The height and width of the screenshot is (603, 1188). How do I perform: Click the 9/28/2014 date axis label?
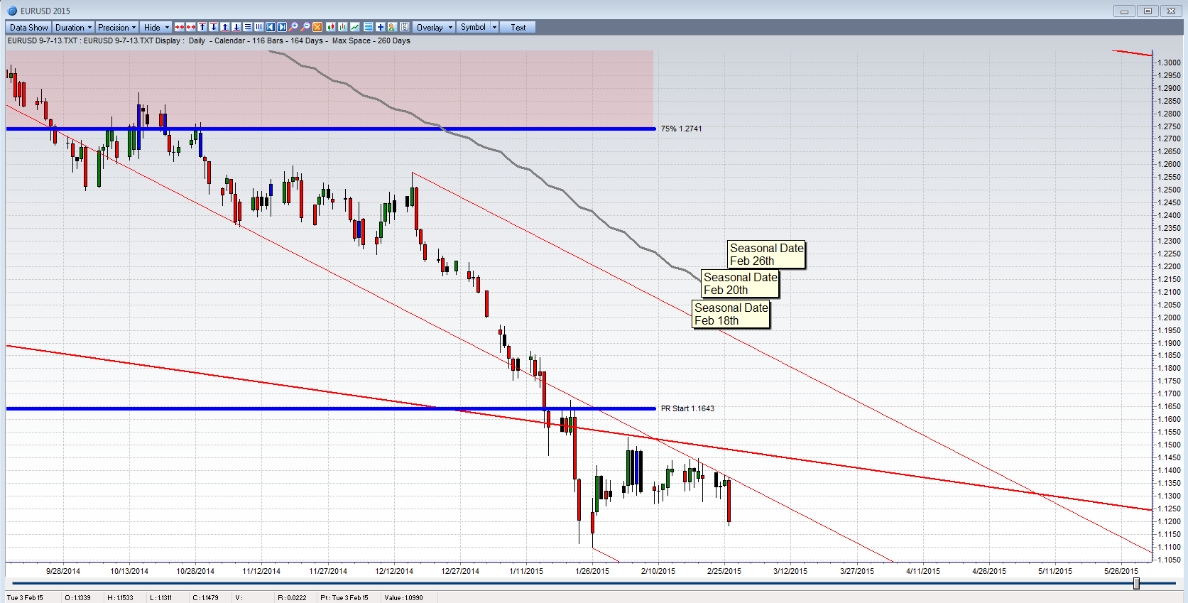(x=63, y=571)
